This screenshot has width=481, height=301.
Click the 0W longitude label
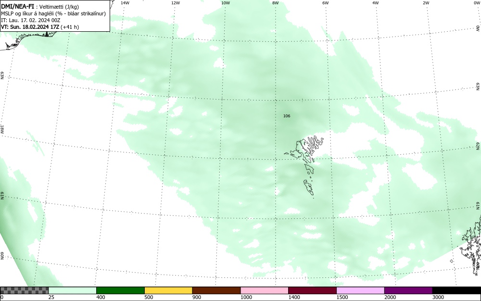coord(476,3)
